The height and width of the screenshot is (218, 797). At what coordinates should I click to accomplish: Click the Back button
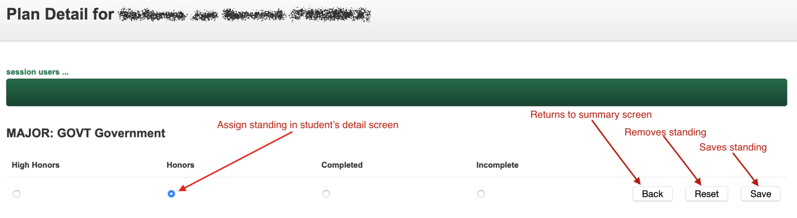pos(652,194)
